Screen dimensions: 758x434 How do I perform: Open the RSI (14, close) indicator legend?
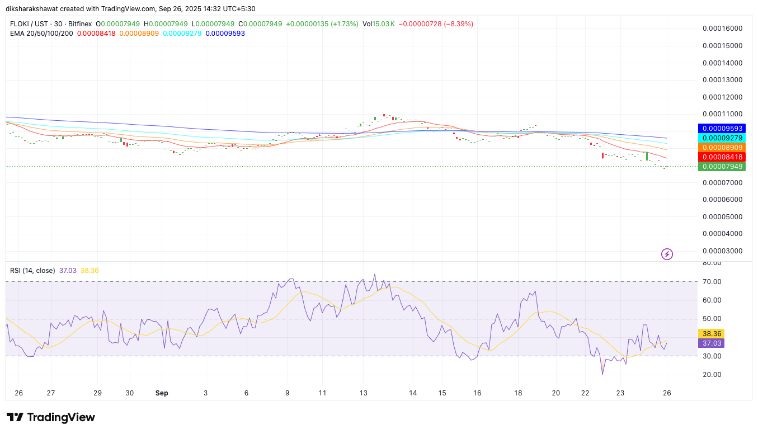32,271
